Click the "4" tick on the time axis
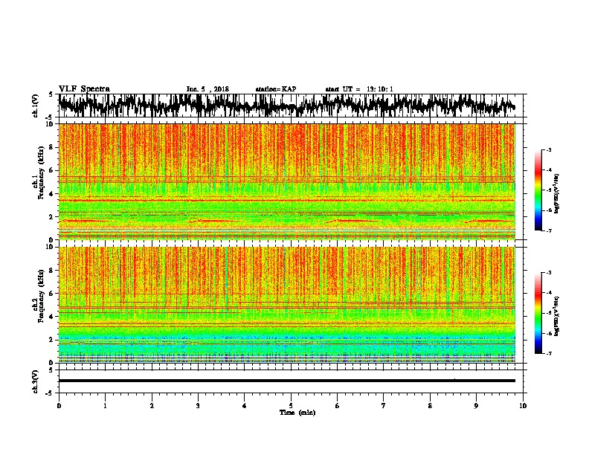 coord(245,406)
